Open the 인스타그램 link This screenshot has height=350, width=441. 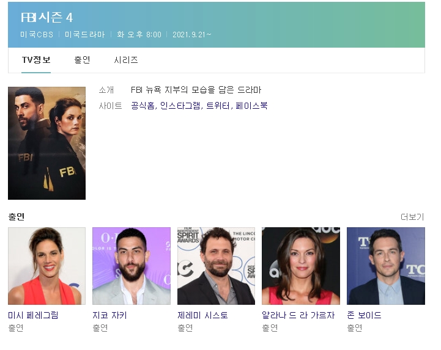pyautogui.click(x=180, y=106)
